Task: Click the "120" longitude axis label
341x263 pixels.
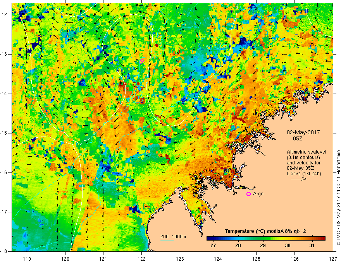Action: point(65,259)
